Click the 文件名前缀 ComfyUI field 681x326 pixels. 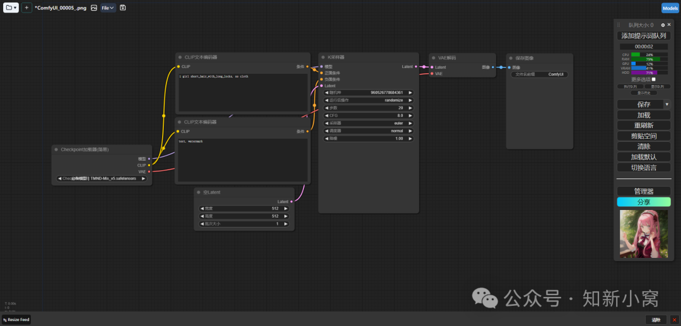[x=539, y=74]
